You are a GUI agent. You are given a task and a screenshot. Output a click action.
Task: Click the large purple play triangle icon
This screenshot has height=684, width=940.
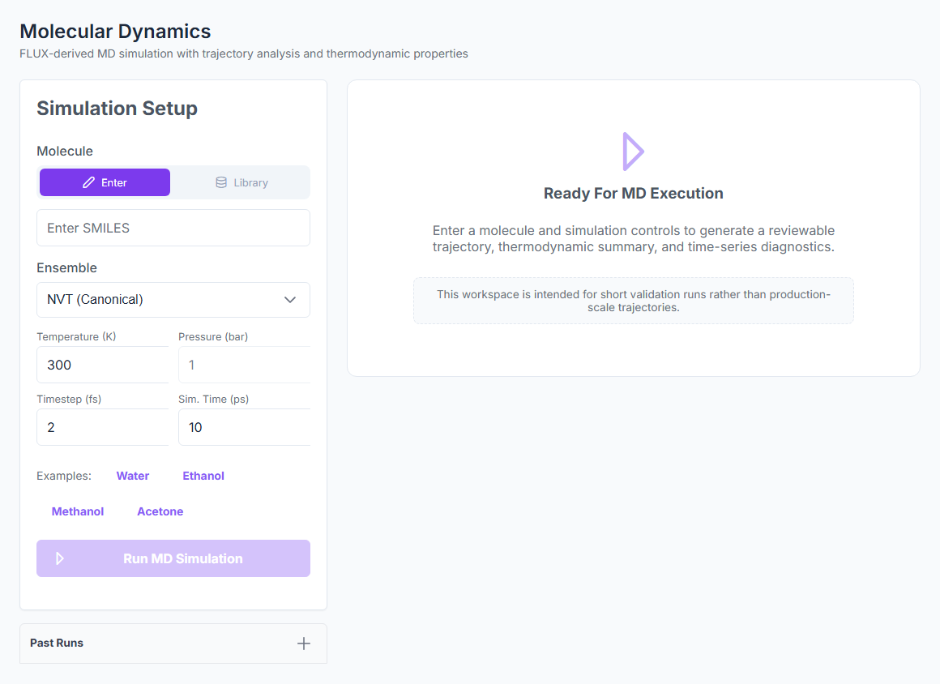633,152
